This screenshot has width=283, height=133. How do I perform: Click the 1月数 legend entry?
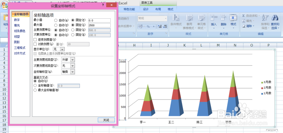click(x=266, y=93)
